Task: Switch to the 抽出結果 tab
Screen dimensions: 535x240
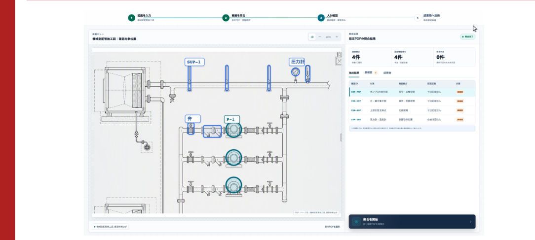Action: [x=354, y=73]
